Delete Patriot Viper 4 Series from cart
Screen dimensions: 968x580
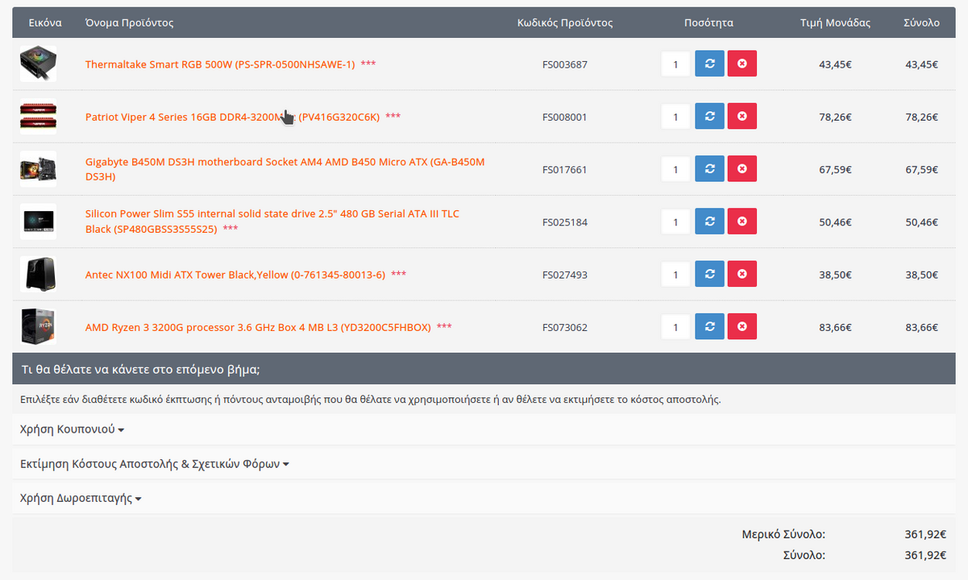[x=742, y=117]
